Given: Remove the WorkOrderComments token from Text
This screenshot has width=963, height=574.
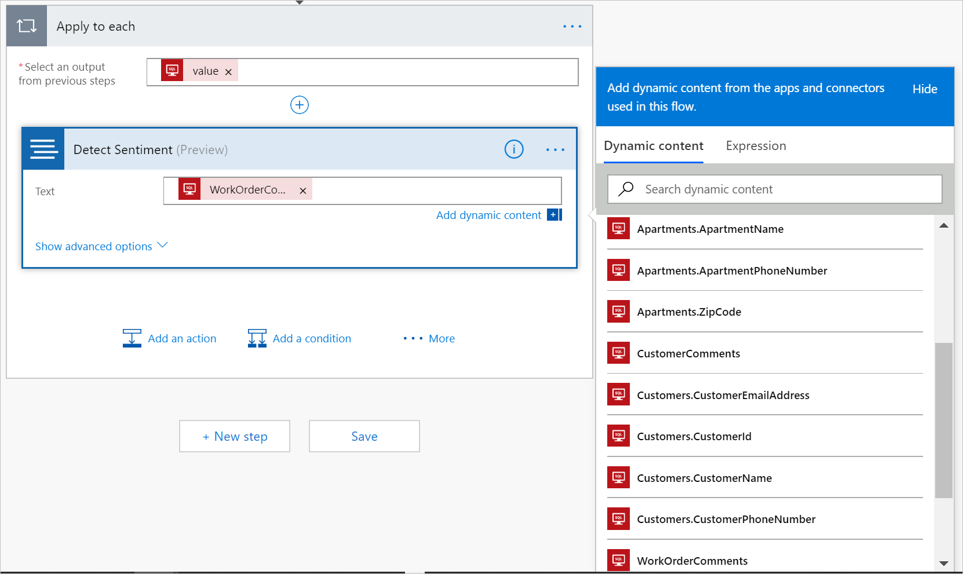Looking at the screenshot, I should pos(302,191).
